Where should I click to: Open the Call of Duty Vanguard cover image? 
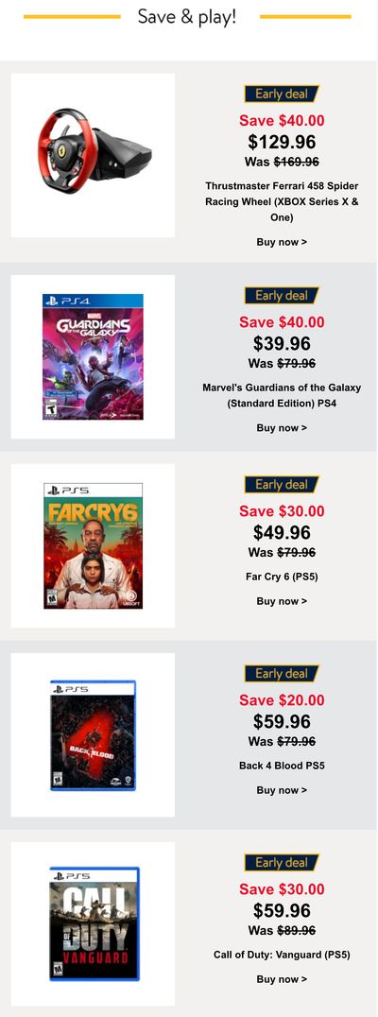point(93,923)
